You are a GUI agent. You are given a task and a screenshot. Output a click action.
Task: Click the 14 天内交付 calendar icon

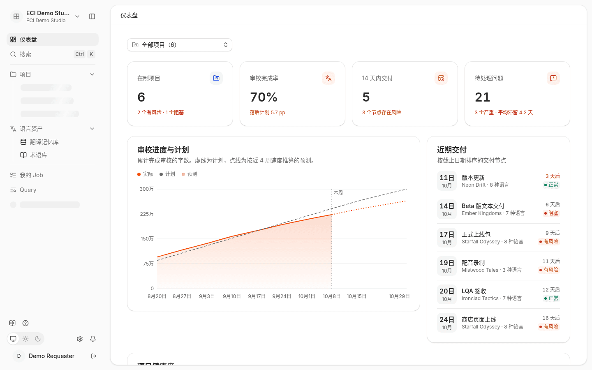(x=441, y=78)
